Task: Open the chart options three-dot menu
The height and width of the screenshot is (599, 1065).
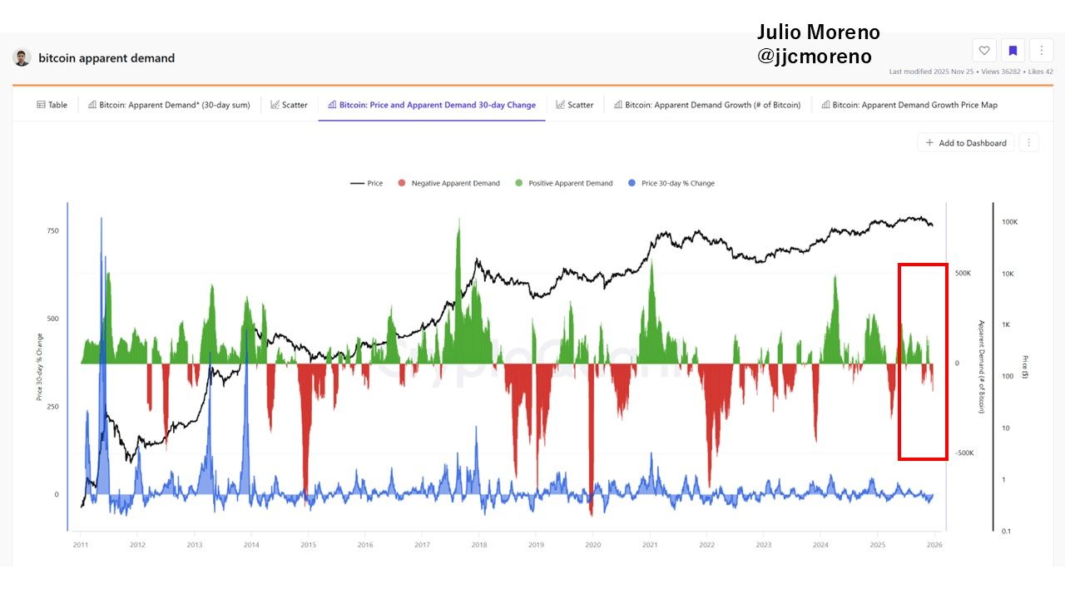Action: tap(1028, 143)
